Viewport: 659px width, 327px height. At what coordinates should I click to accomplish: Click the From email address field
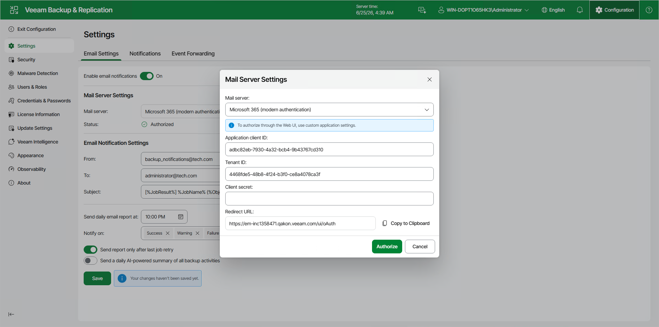(180, 159)
